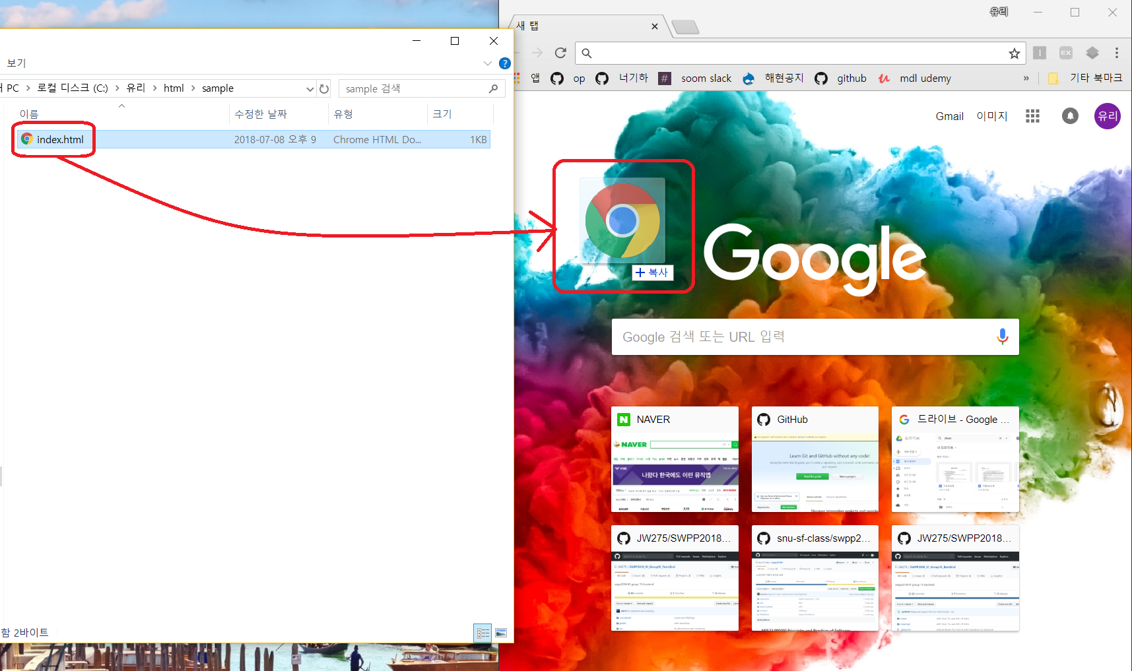Go to the html folder breadcrumb
Screen dimensions: 1132x671
tap(174, 88)
